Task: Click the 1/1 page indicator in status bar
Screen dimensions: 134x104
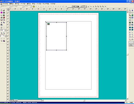Action: tap(126, 103)
